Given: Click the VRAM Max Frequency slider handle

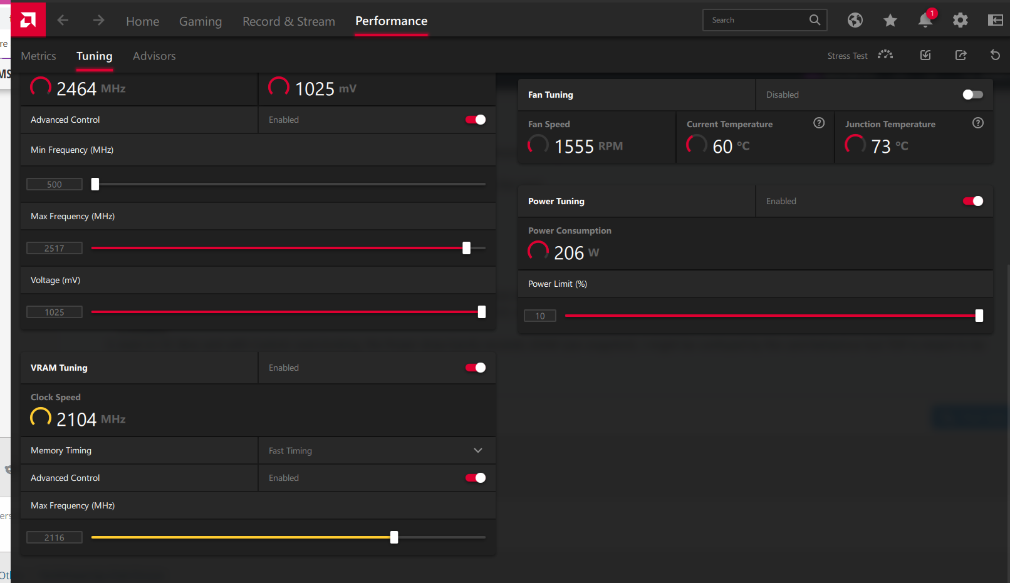Looking at the screenshot, I should coord(394,537).
